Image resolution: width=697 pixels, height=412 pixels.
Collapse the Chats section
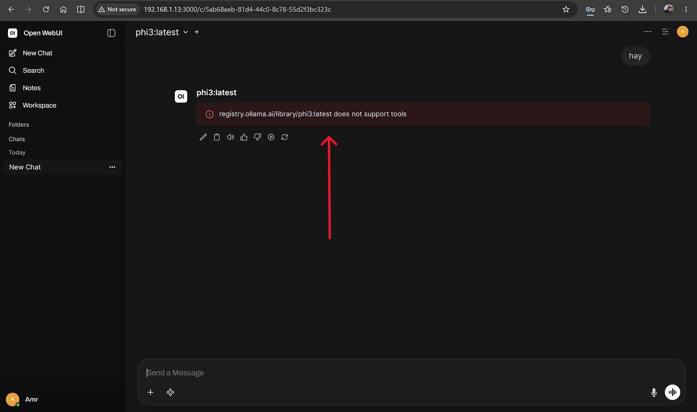click(x=17, y=139)
